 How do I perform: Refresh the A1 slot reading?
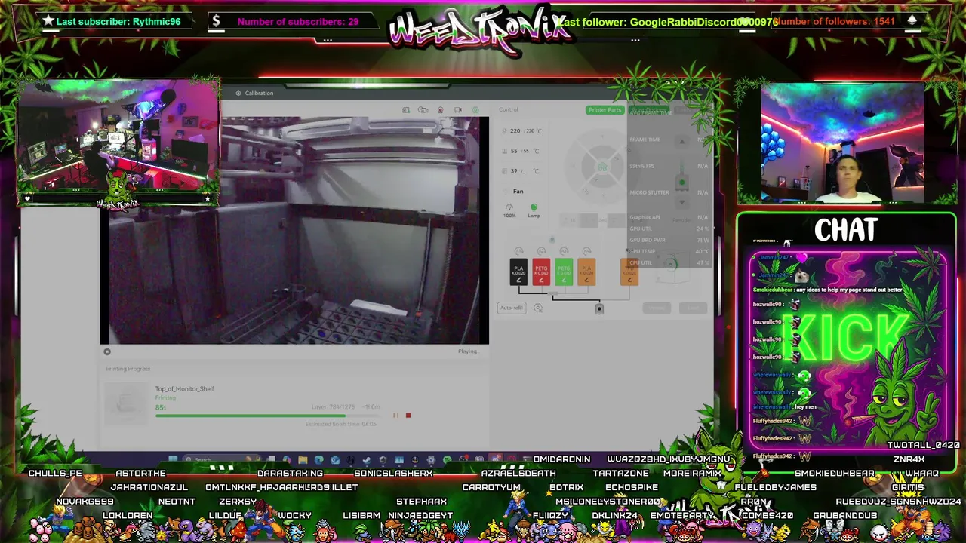[518, 250]
